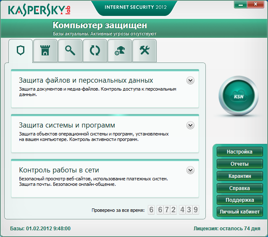The width and height of the screenshot is (268, 237).
Task: Click the Лицензия: осталось 74 дня link
Action: tap(227, 229)
